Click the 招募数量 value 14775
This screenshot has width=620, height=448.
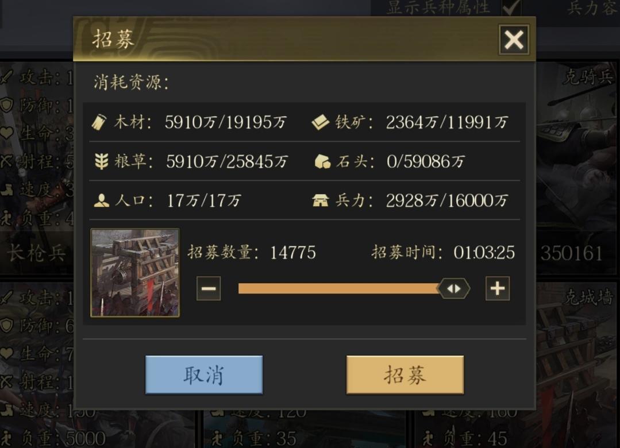[293, 252]
